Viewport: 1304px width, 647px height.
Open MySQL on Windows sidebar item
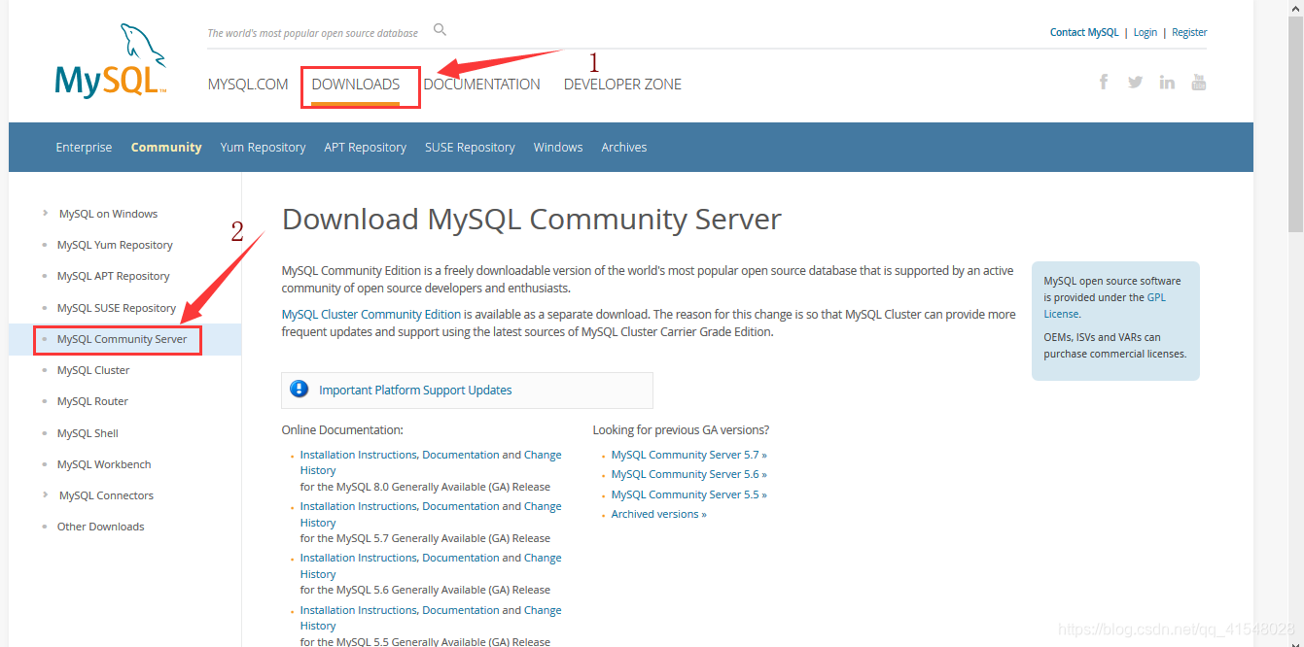108,214
